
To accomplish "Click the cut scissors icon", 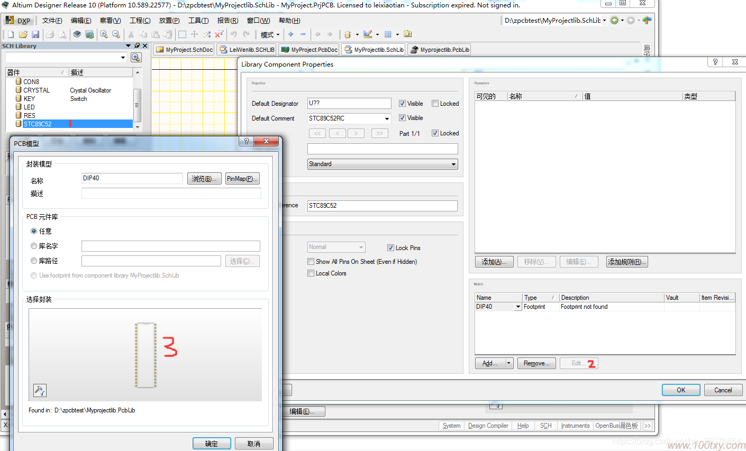I will coord(131,34).
